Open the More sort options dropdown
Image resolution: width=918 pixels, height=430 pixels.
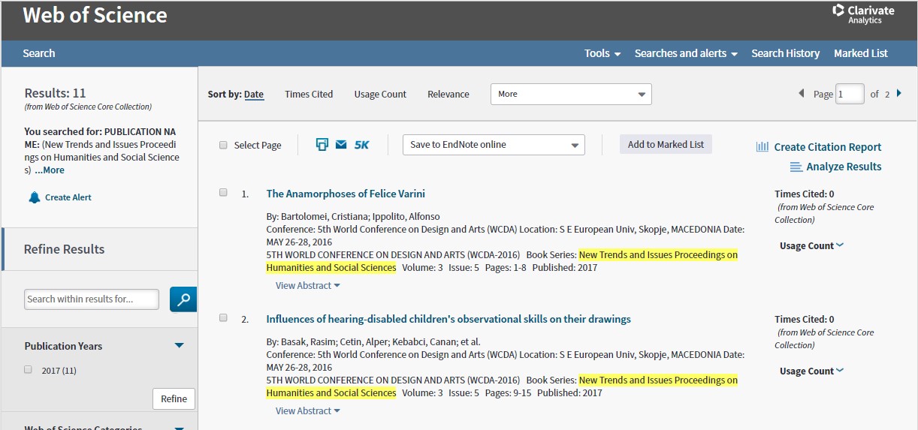pos(571,95)
